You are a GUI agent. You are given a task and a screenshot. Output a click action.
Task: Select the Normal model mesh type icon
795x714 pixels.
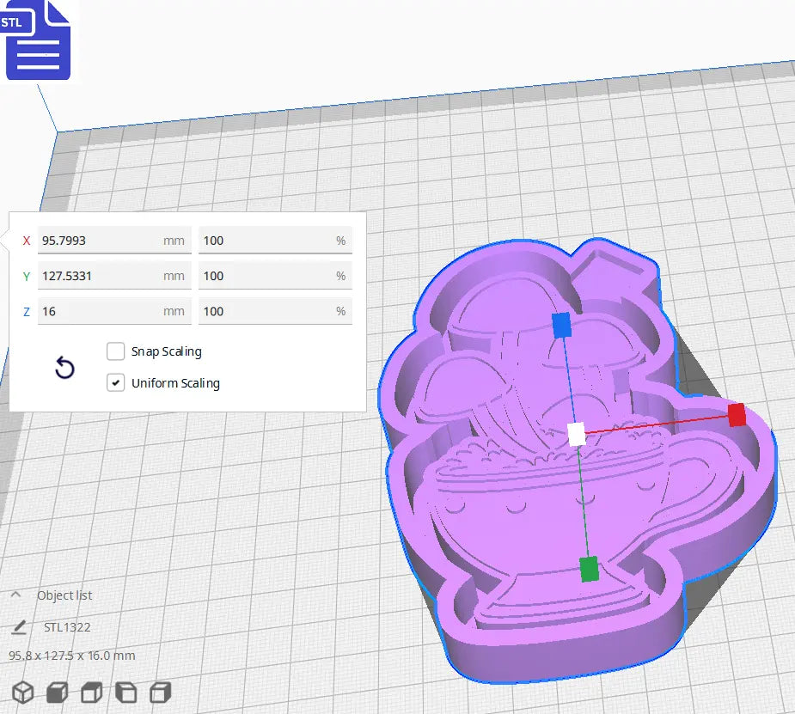click(21, 692)
